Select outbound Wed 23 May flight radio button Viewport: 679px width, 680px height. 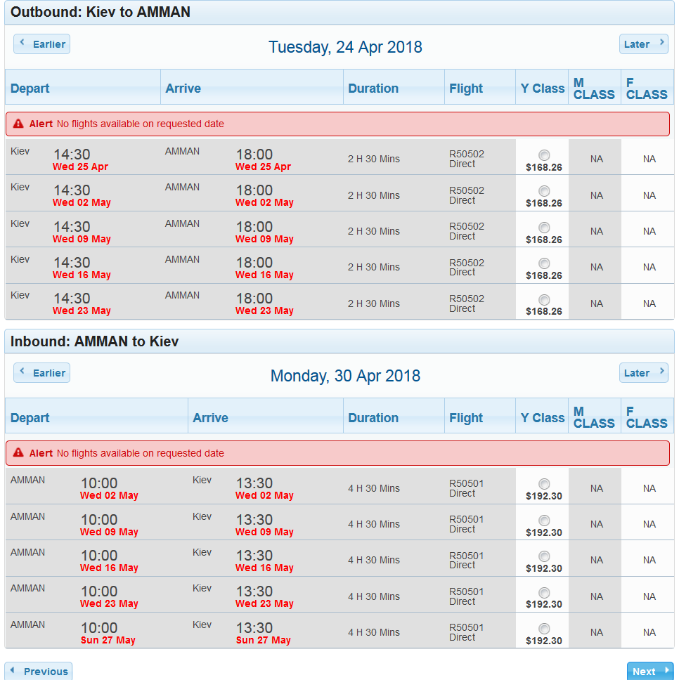tap(544, 300)
